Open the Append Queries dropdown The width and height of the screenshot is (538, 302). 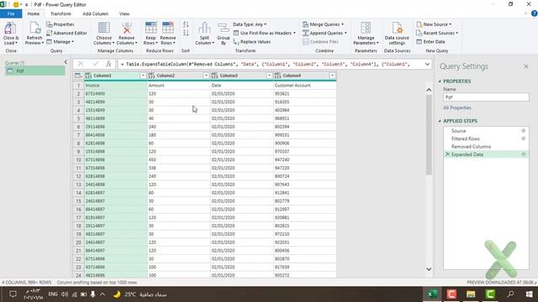[324, 33]
